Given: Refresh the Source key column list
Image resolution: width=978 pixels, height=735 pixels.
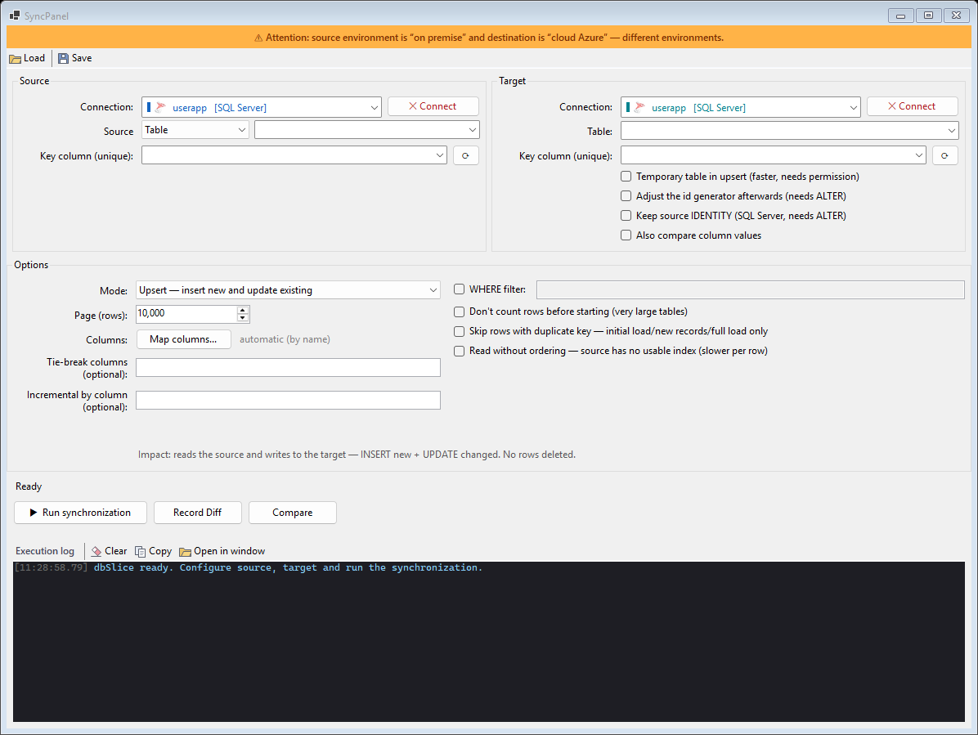Looking at the screenshot, I should tap(465, 155).
